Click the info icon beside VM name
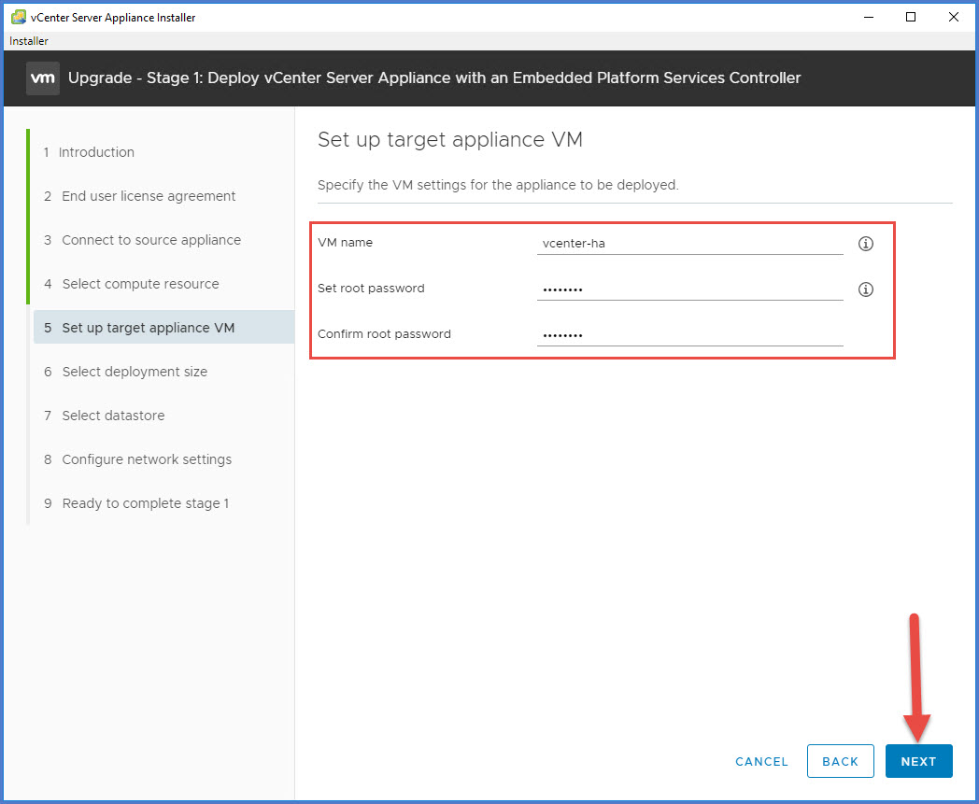Image resolution: width=979 pixels, height=804 pixels. 865,244
